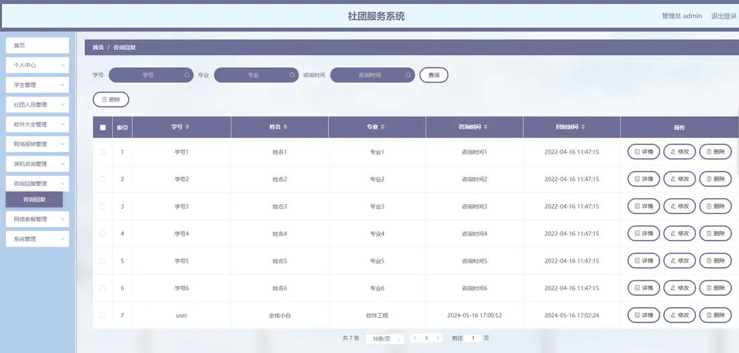
Task: Select 咨询回复 submenu item in sidebar
Action: 34,199
